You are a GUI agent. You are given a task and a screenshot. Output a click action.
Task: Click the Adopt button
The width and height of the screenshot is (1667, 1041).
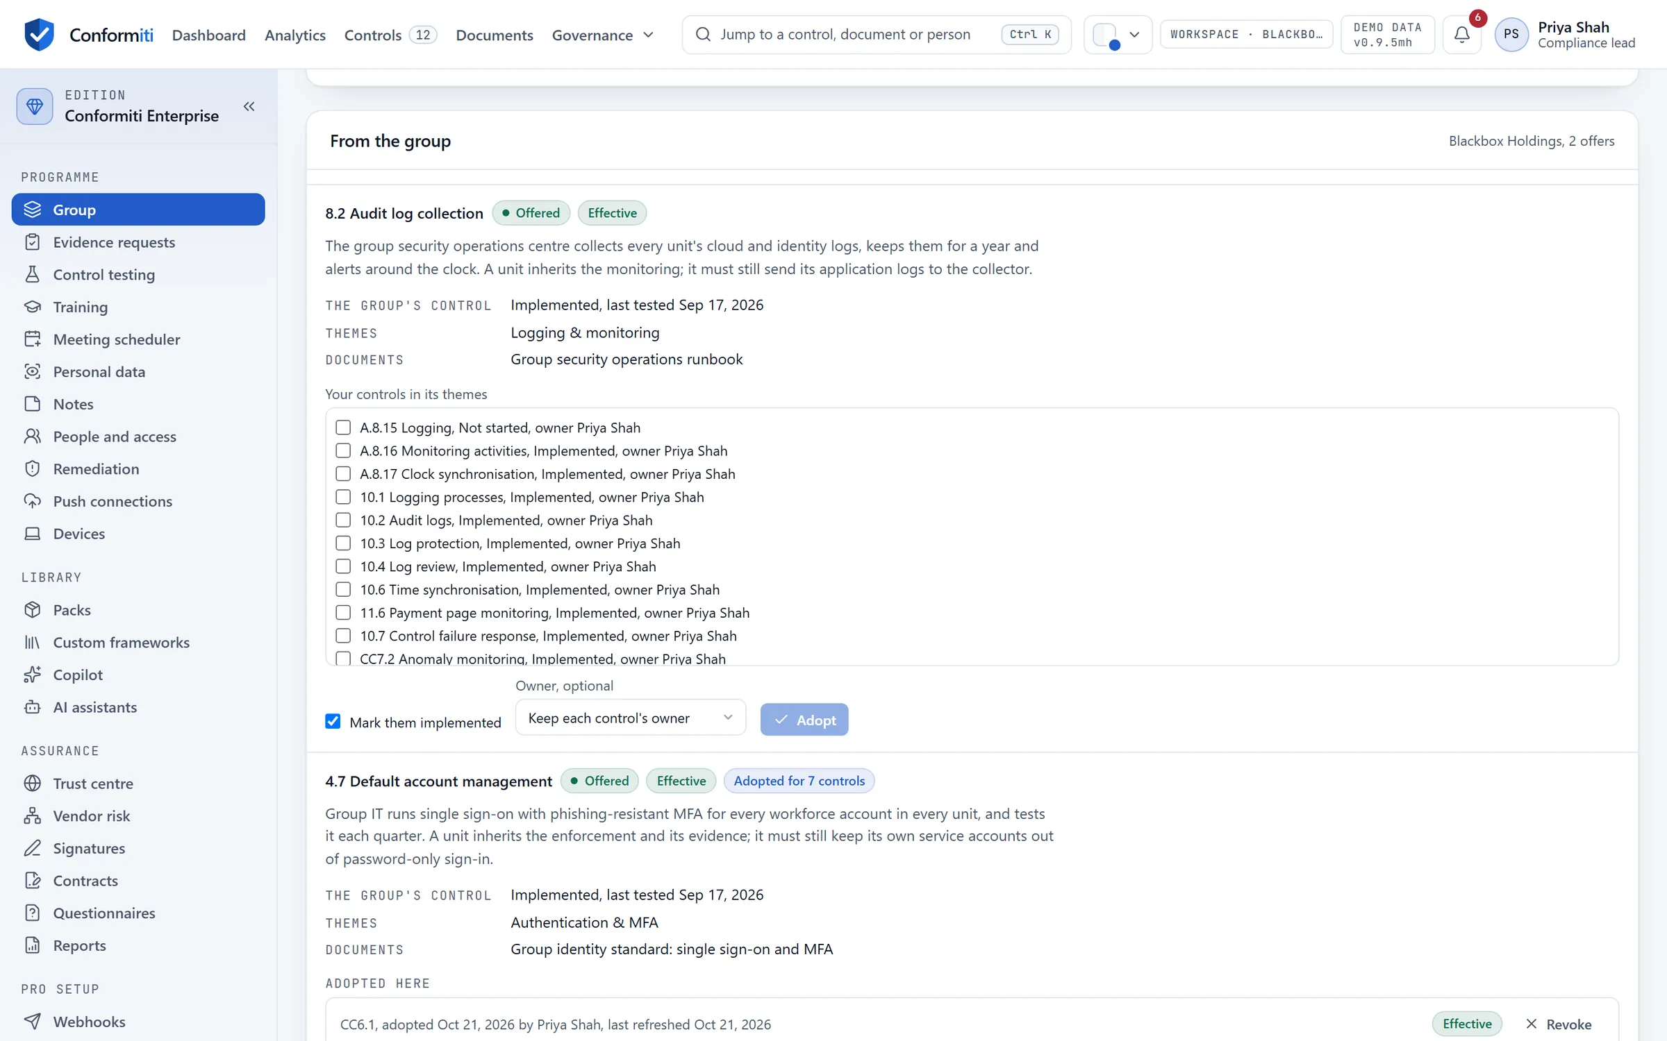click(804, 720)
